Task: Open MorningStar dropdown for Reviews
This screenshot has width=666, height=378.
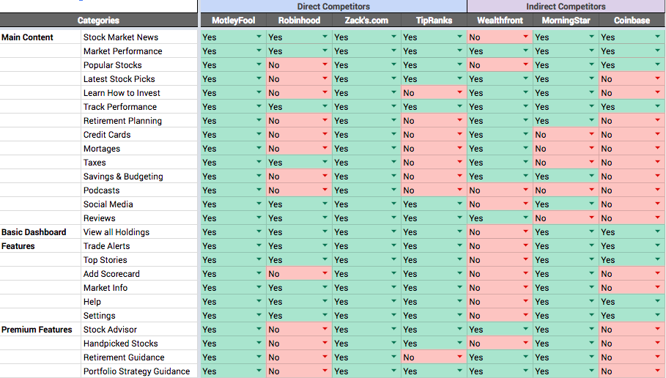Action: point(591,218)
